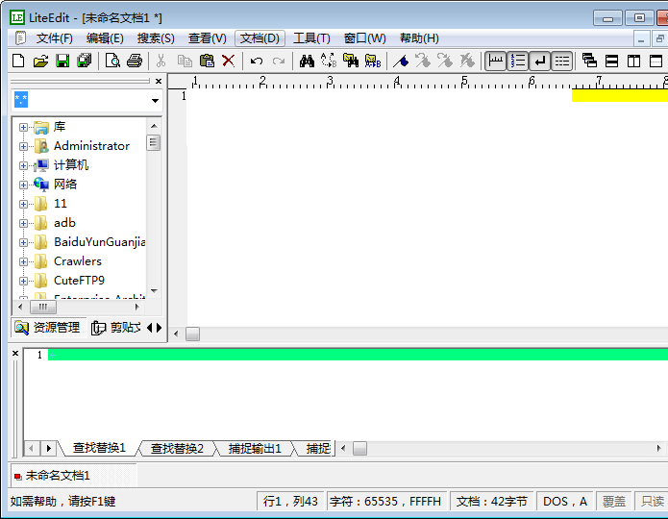Open the 工具(T) menu
The height and width of the screenshot is (519, 668).
pos(311,38)
